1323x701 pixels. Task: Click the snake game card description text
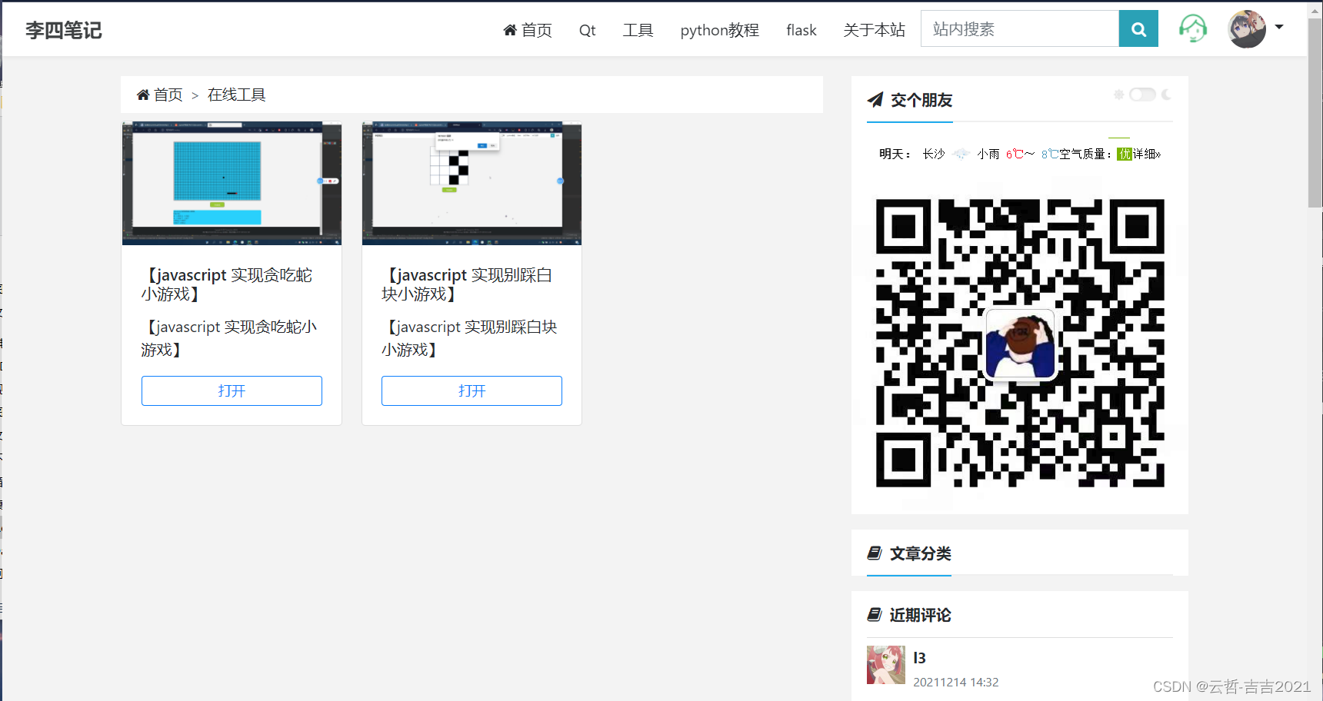tap(229, 338)
